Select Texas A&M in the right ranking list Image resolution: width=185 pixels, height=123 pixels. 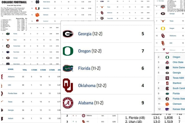[178, 78]
